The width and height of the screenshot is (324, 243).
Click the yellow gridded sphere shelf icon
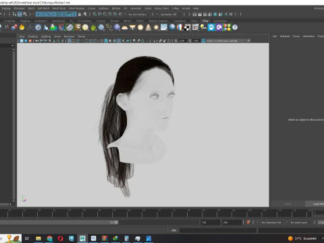[85, 28]
